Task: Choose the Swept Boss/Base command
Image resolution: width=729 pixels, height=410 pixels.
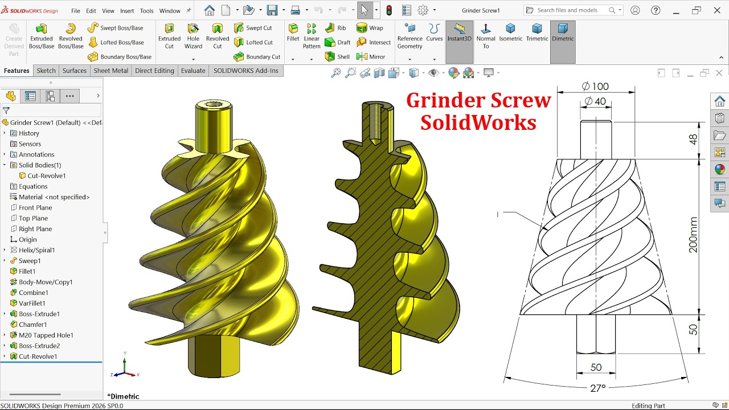Action: pyautogui.click(x=115, y=28)
